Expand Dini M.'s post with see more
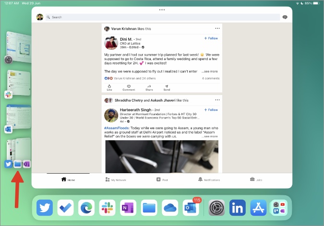This screenshot has height=226, width=324. pyautogui.click(x=210, y=71)
